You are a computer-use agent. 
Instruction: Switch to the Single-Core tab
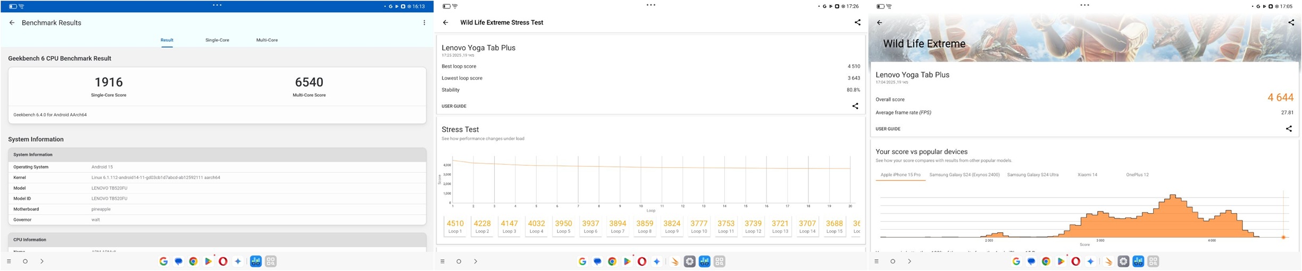217,40
